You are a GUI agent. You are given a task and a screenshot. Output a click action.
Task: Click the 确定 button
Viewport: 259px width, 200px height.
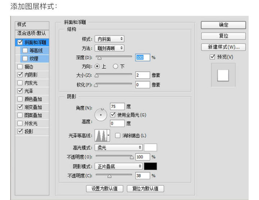click(223, 25)
